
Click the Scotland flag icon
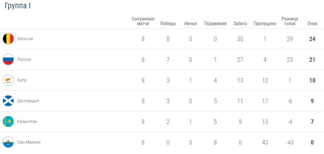[x=8, y=101]
